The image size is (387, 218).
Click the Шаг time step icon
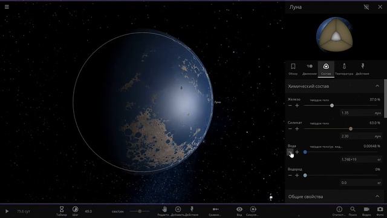pyautogui.click(x=75, y=211)
